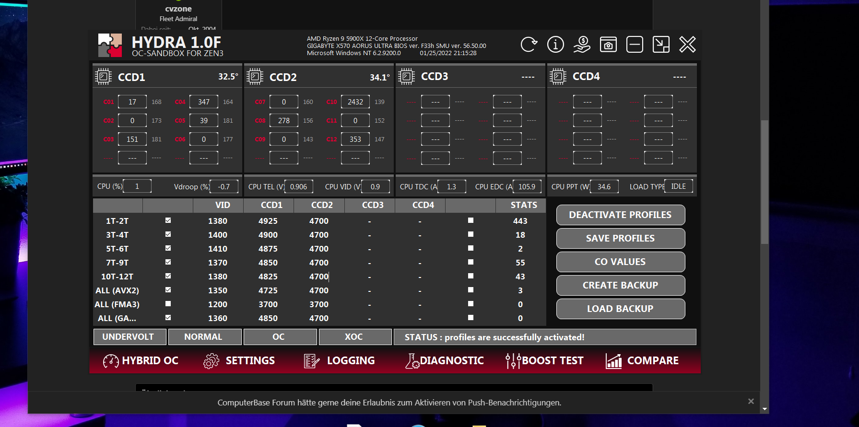This screenshot has height=427, width=859.
Task: Click the CCD3 chip icon
Action: click(406, 77)
